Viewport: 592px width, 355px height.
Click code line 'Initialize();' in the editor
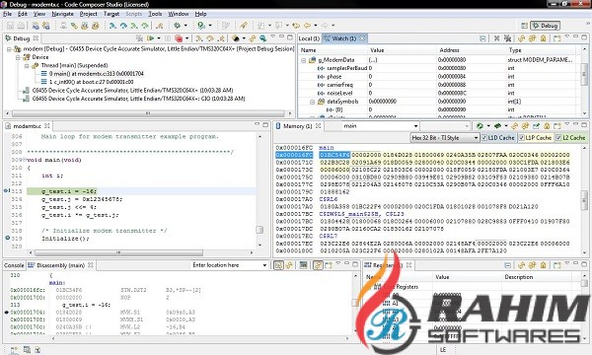pyautogui.click(x=65, y=239)
